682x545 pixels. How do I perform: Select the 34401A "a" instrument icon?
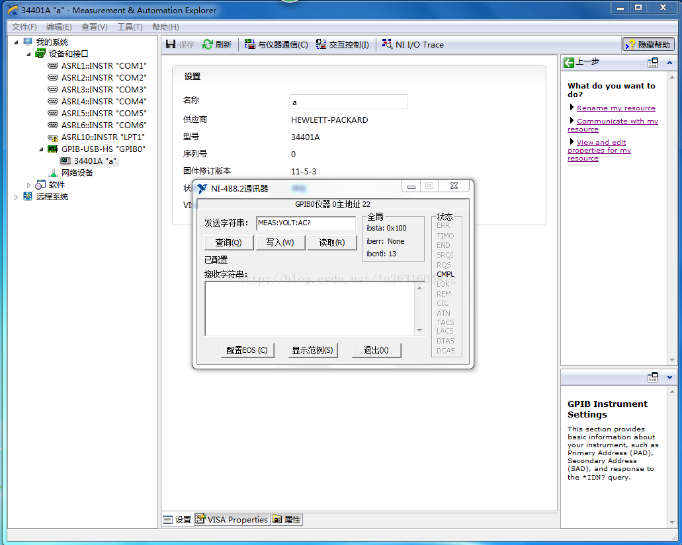[65, 161]
